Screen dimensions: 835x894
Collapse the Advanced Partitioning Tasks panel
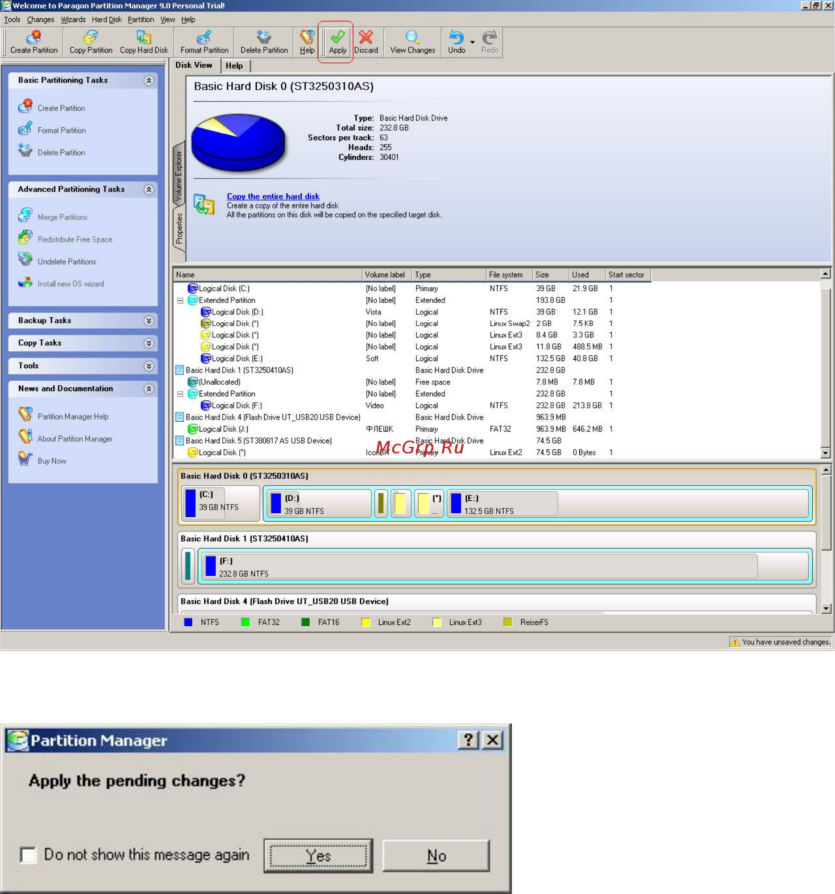[x=149, y=189]
